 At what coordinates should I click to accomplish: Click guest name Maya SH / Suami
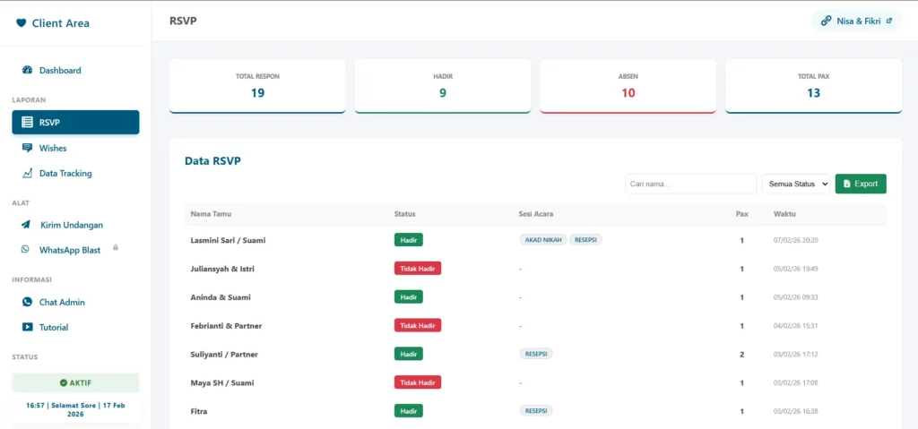[x=221, y=382]
